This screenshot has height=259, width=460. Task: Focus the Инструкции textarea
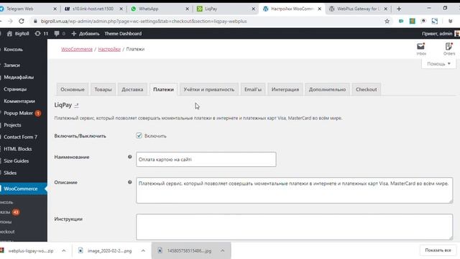(294, 227)
